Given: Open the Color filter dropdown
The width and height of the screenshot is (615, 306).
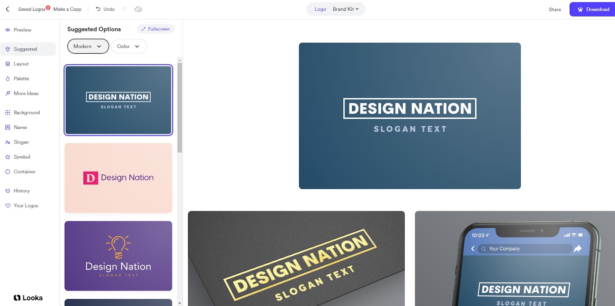Looking at the screenshot, I should coord(129,46).
